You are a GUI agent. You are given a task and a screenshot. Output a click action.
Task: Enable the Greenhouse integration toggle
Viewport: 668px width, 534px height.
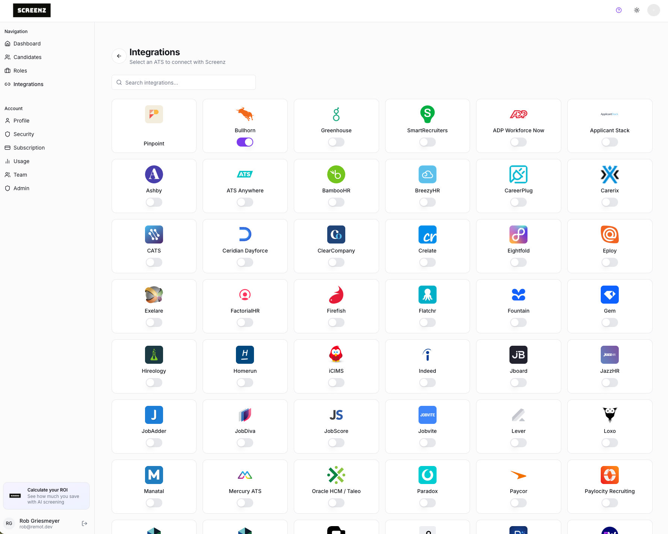(x=336, y=142)
